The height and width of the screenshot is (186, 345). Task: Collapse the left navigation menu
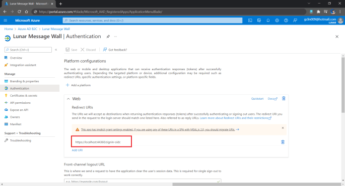coord(56,50)
